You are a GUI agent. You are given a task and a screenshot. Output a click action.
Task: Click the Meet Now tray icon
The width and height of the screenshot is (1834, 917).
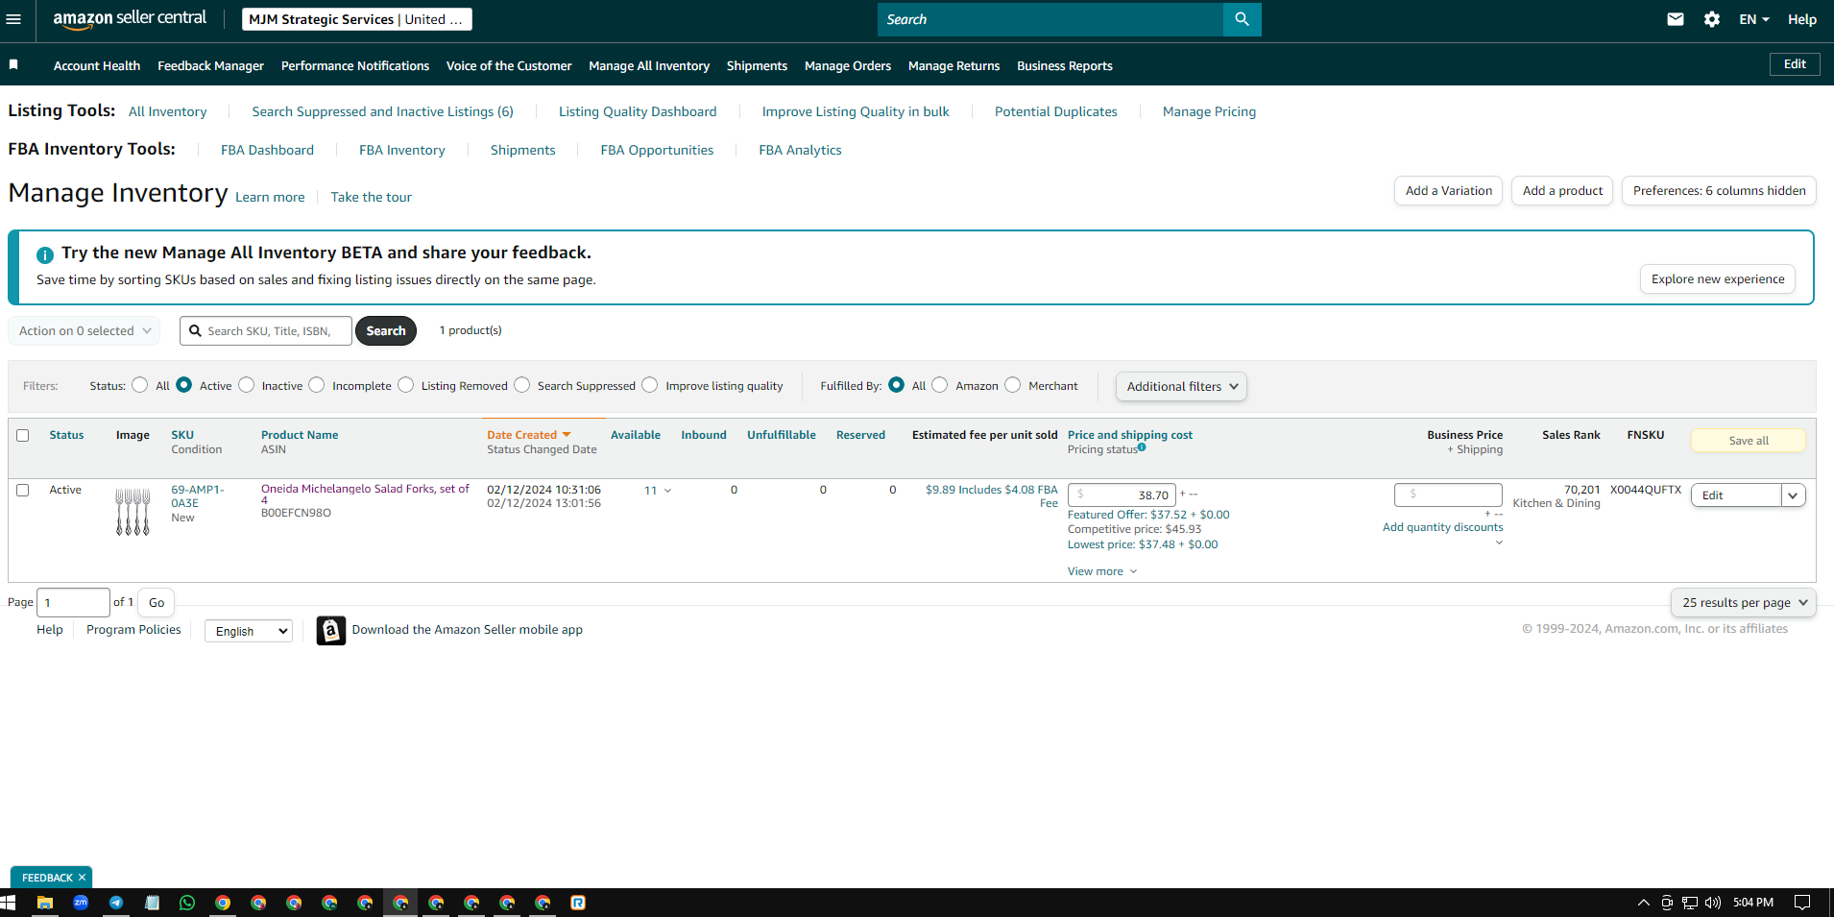click(x=1667, y=903)
